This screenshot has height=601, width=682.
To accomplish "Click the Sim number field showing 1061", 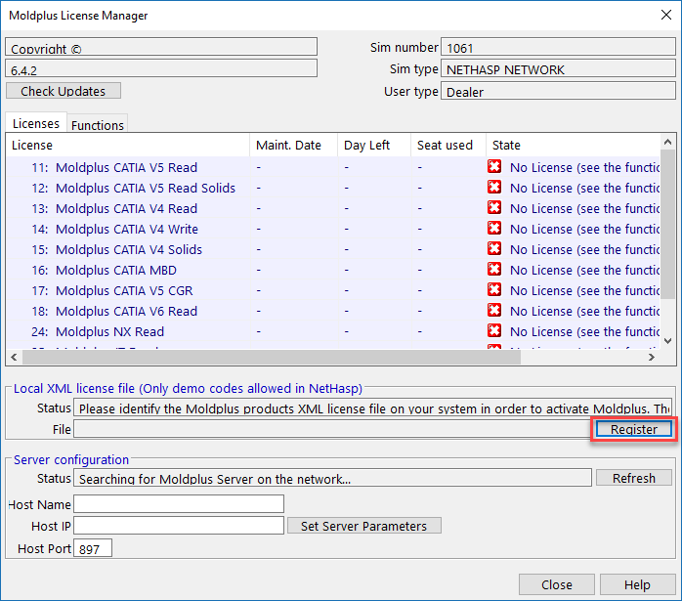I will (x=558, y=47).
